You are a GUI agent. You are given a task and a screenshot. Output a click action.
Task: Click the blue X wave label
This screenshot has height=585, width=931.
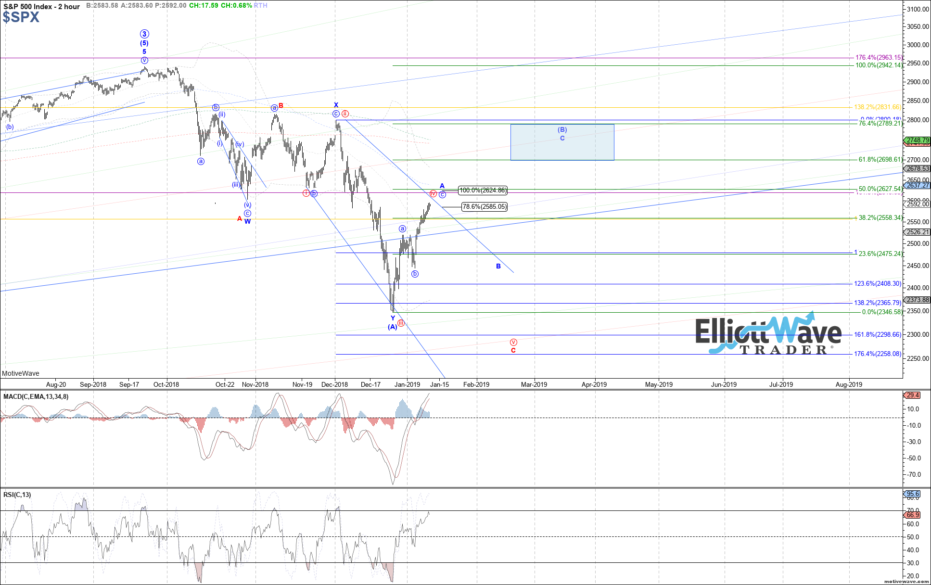336,105
